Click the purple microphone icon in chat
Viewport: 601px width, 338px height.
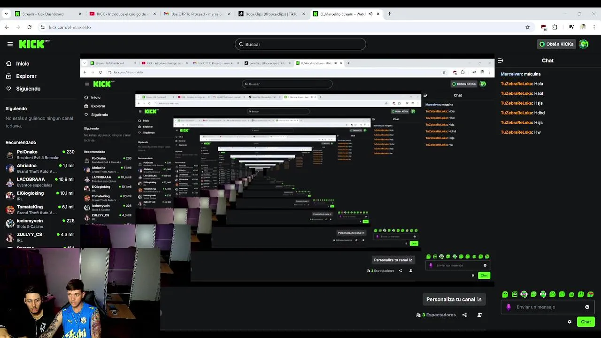[509, 307]
